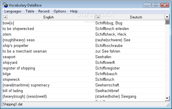Open the Record menu
The width and height of the screenshot is (172, 109).
click(x=44, y=11)
